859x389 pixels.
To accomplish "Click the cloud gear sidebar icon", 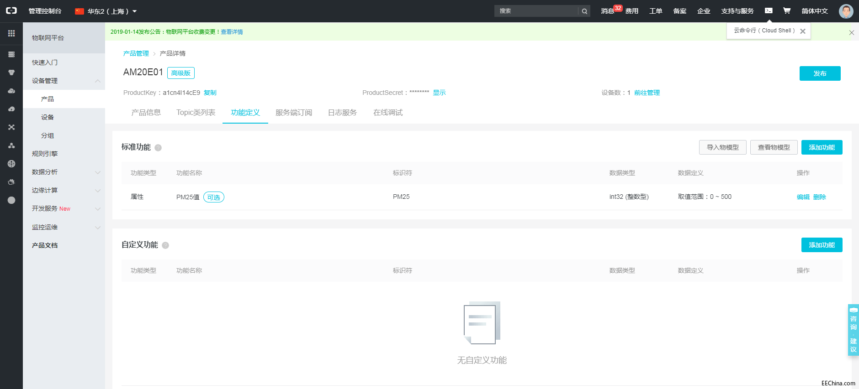I will [x=11, y=182].
